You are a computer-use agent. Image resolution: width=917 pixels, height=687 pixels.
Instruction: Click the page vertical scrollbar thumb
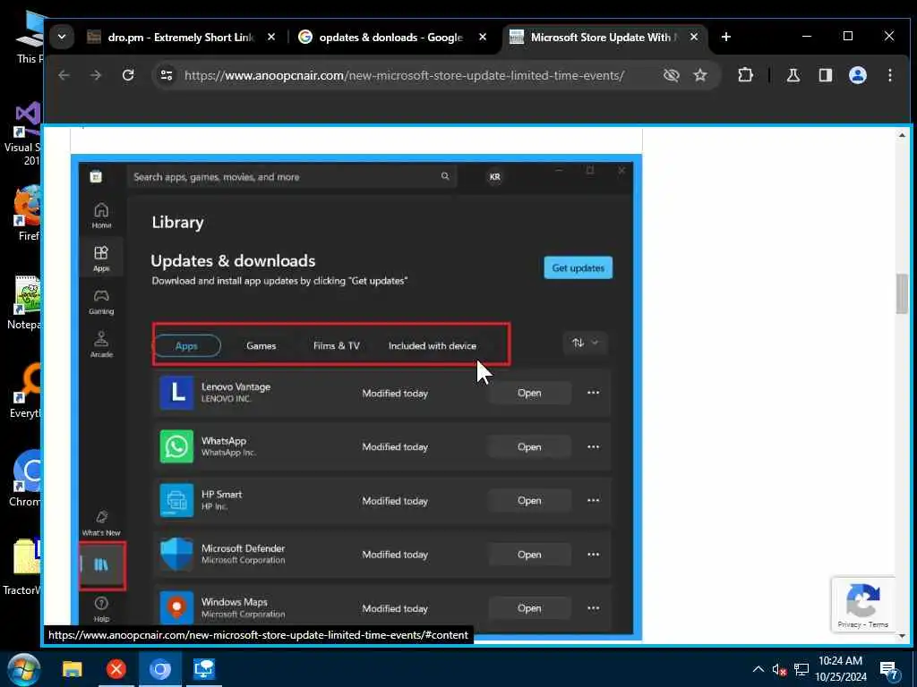(x=902, y=293)
